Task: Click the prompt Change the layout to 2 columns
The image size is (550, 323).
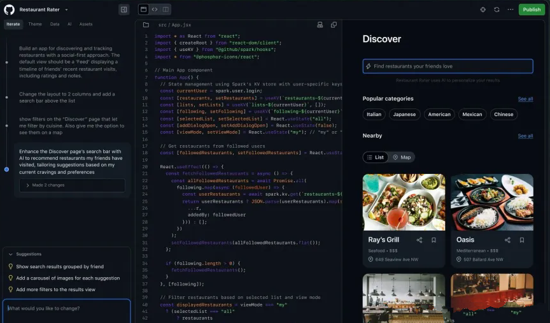Action: coord(67,97)
